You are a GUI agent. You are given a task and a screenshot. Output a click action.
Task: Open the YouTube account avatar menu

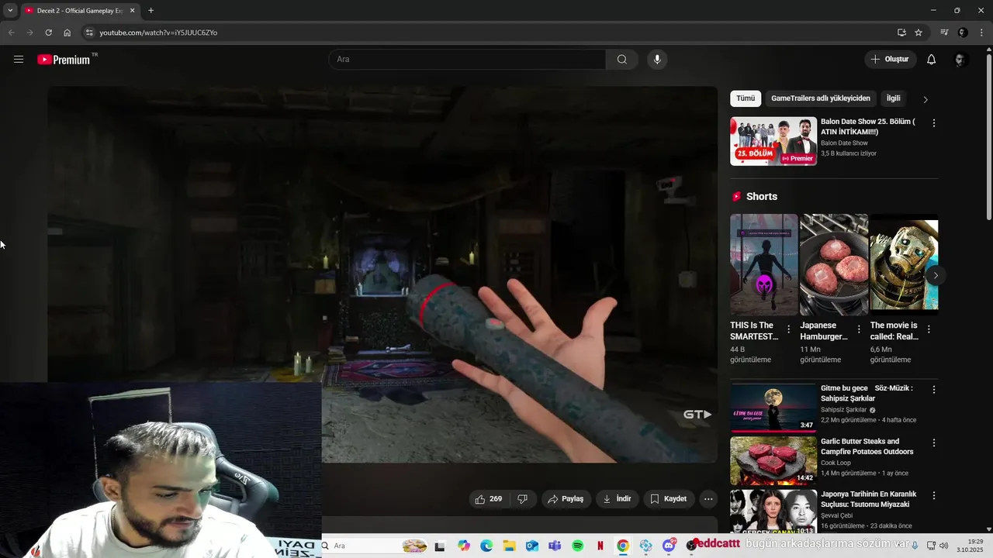pyautogui.click(x=960, y=60)
